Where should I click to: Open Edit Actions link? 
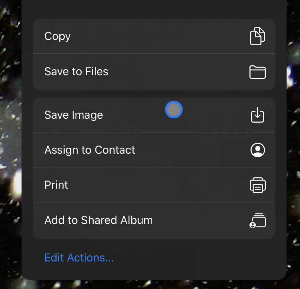[79, 258]
